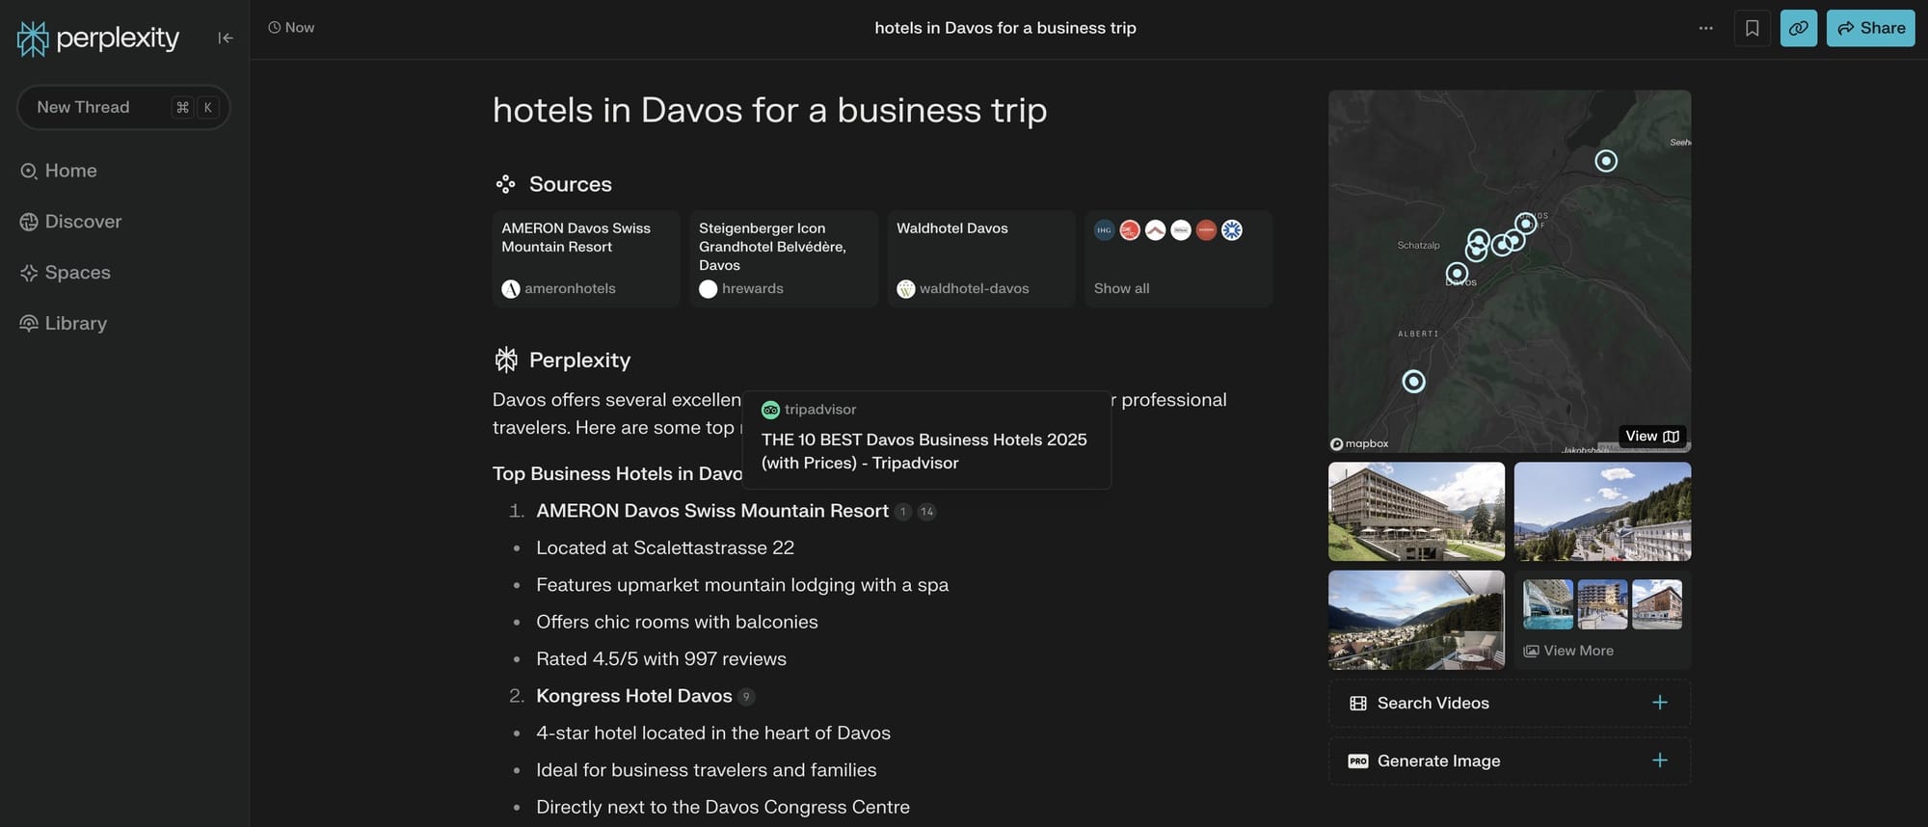Click citation 1 beside AMERON Davos
Viewport: 1928px width, 827px height.
[x=903, y=512]
